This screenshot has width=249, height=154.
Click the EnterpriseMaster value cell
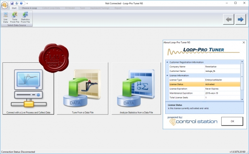(x=222, y=80)
